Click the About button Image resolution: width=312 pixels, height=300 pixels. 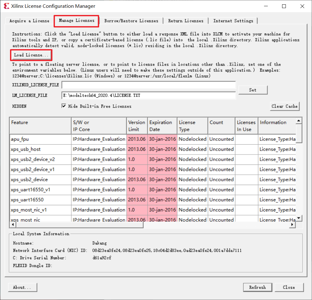pyautogui.click(x=22, y=287)
